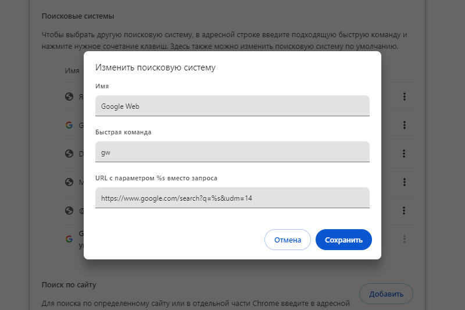The height and width of the screenshot is (310, 465).
Task: Click greyed-out three-dot menu in the last row
Action: click(x=404, y=239)
